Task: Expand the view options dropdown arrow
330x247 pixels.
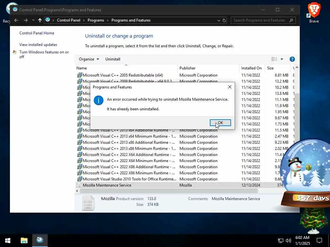Action: point(282,59)
